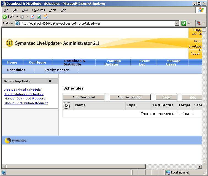Open Forward history dropdown arrow
The width and height of the screenshot is (208, 176).
pyautogui.click(x=27, y=17)
